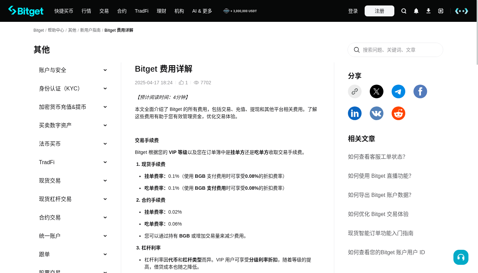
Task: Open related article 如何查看客服工单状态?
Action: (x=377, y=157)
